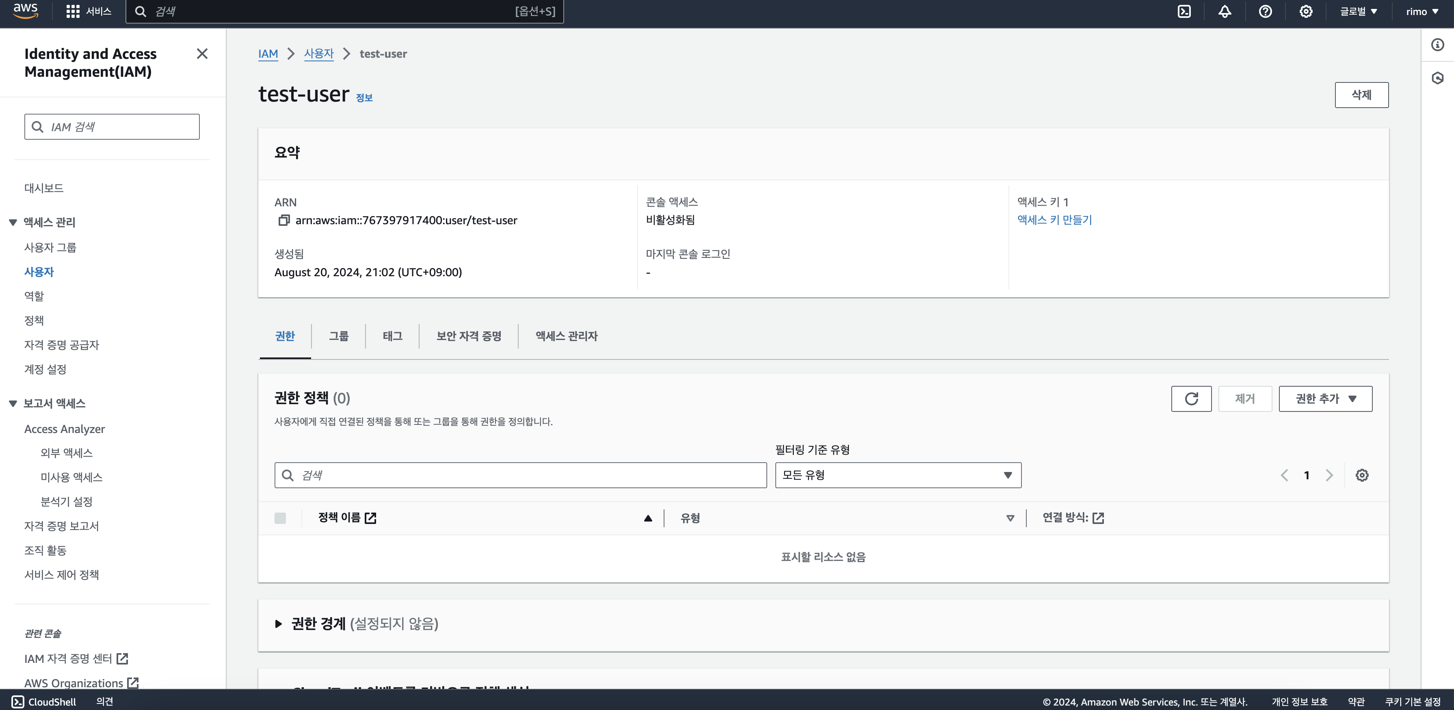Copy the ARN with the copy icon
This screenshot has width=1454, height=710.
[x=284, y=220]
